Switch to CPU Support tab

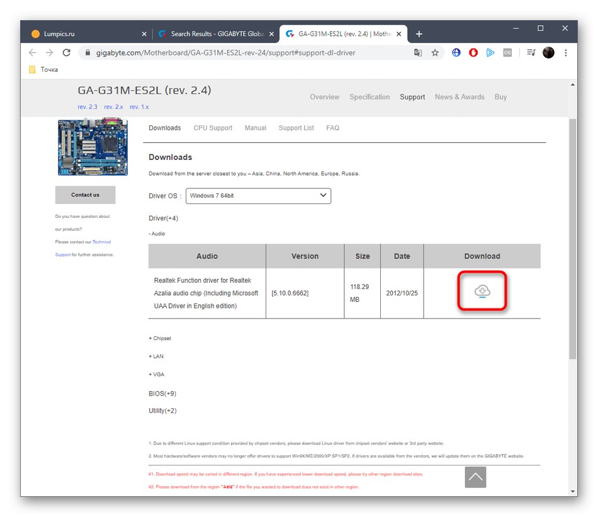(x=213, y=128)
